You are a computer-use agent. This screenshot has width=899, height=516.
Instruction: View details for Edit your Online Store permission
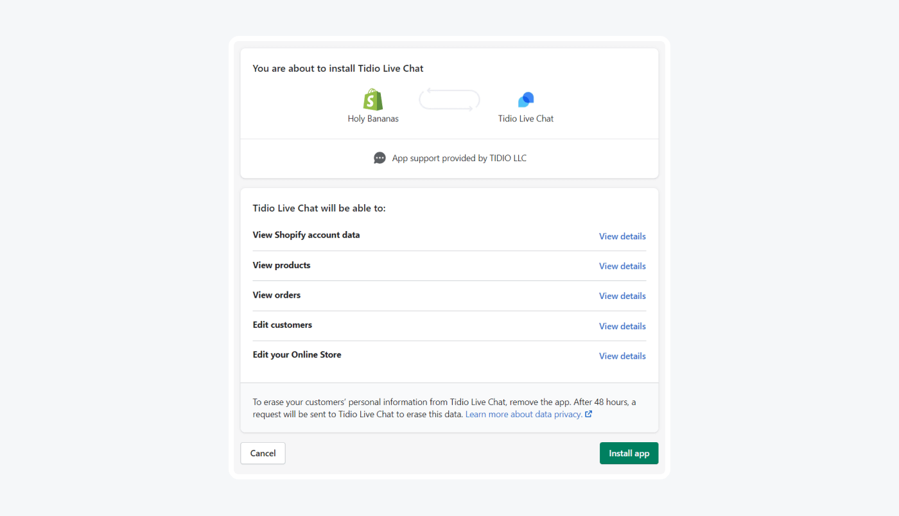coord(622,356)
